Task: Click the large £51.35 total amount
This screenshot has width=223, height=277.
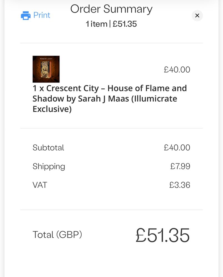Action: (x=163, y=235)
